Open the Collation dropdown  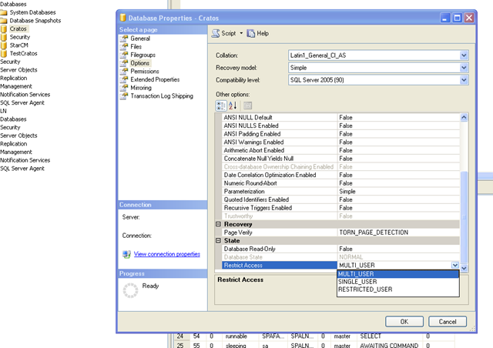coord(464,55)
